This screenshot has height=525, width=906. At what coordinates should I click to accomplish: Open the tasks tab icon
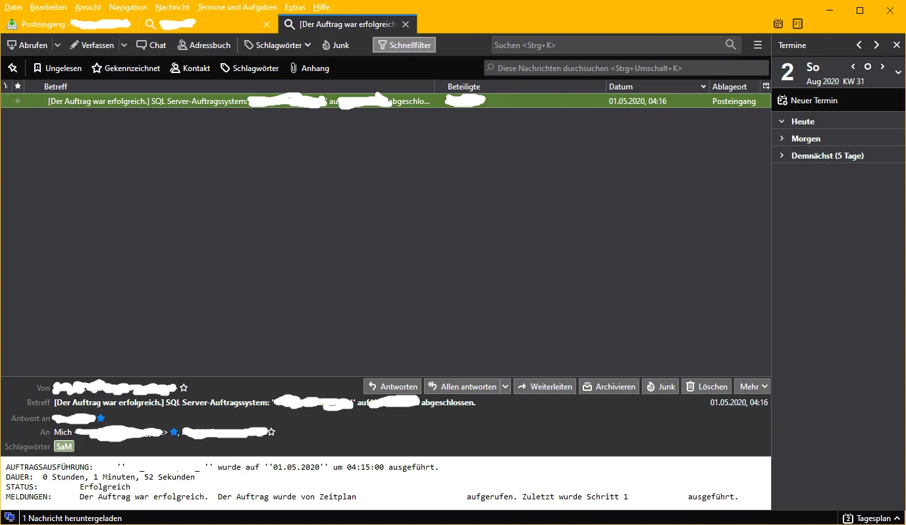coord(798,24)
